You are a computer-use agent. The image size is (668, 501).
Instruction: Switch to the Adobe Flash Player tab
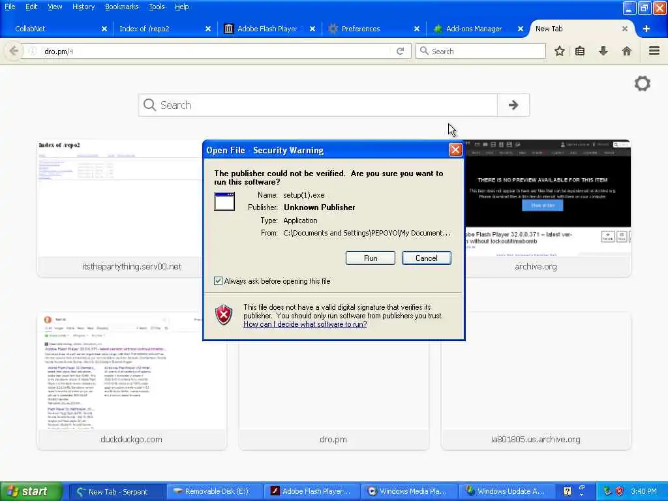tap(266, 29)
